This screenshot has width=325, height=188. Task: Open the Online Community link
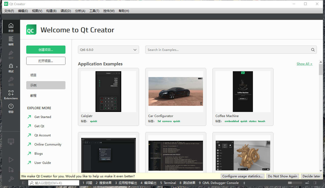48,144
